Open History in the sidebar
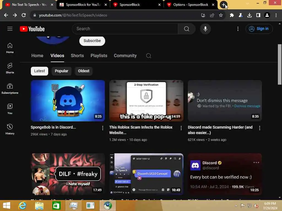 click(x=10, y=129)
